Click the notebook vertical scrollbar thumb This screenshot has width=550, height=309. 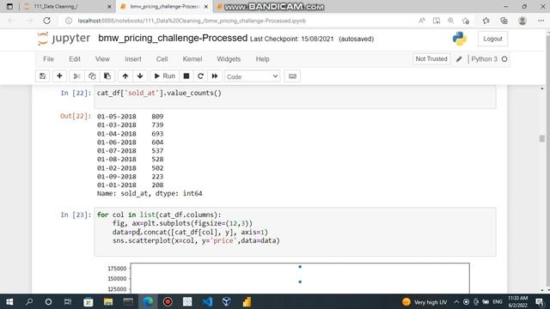(x=542, y=139)
